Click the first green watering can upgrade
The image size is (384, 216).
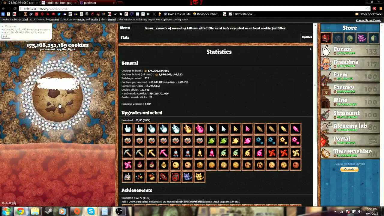pyautogui.click(x=211, y=141)
